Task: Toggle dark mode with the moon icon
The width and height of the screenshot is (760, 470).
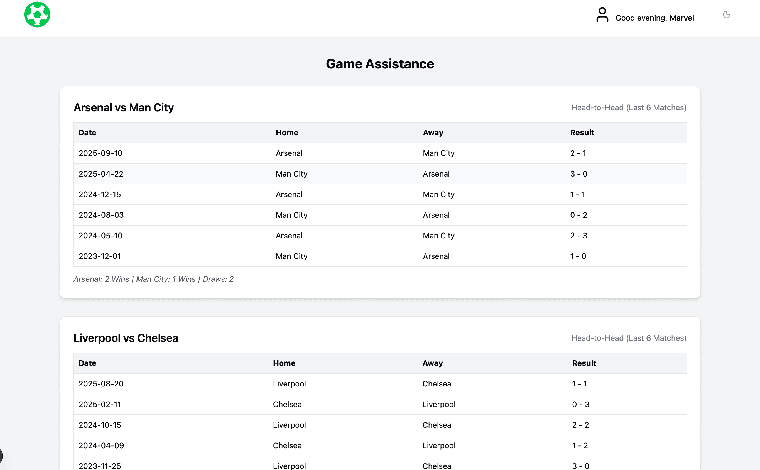Action: [x=726, y=14]
